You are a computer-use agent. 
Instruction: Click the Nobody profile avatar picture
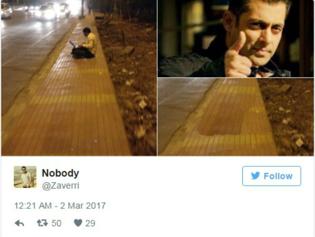point(25,177)
